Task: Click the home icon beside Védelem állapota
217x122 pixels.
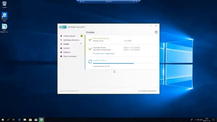Action: 61,36
